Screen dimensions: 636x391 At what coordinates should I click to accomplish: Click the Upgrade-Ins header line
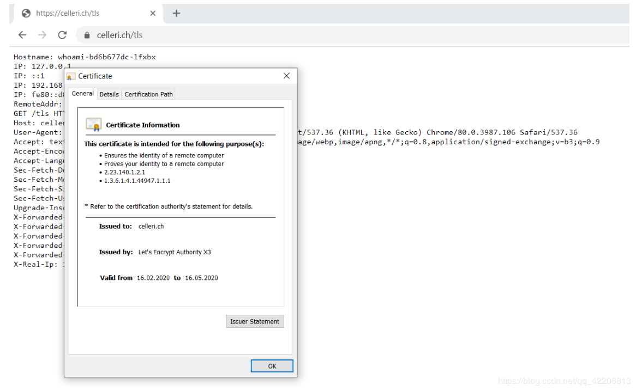(39, 207)
